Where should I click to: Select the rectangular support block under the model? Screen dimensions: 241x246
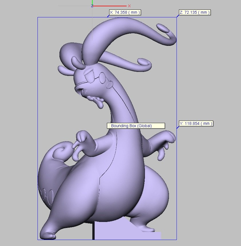pos(127,231)
